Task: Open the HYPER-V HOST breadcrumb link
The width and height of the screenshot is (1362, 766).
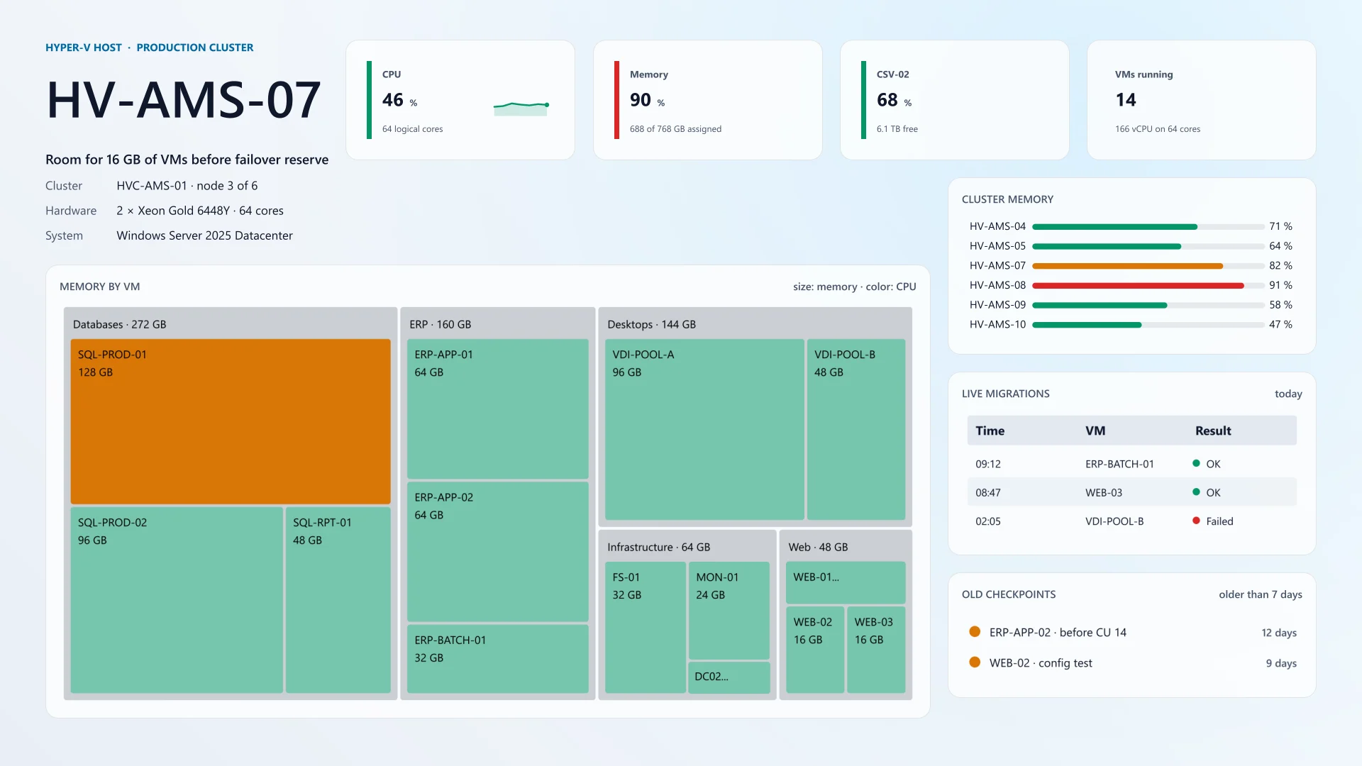Action: [x=83, y=48]
